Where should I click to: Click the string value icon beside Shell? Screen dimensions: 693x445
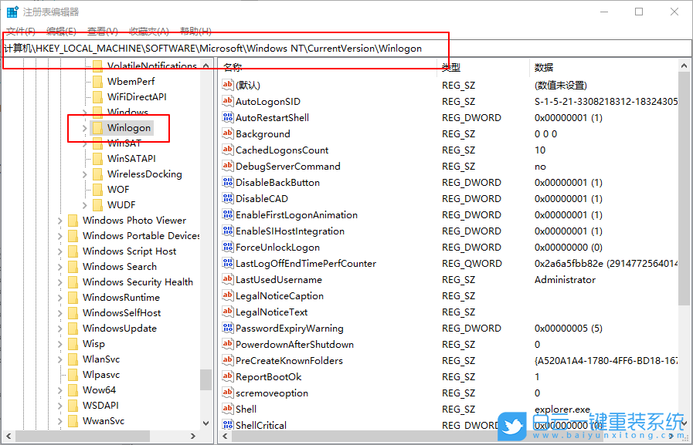226,409
